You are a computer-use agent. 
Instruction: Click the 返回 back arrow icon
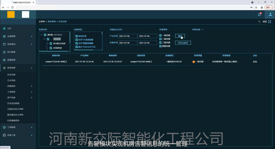[259, 22]
